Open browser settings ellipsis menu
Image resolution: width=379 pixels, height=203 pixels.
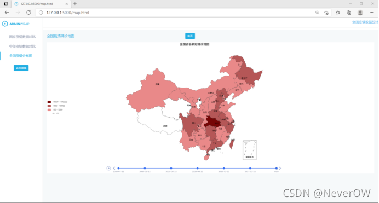(371, 13)
